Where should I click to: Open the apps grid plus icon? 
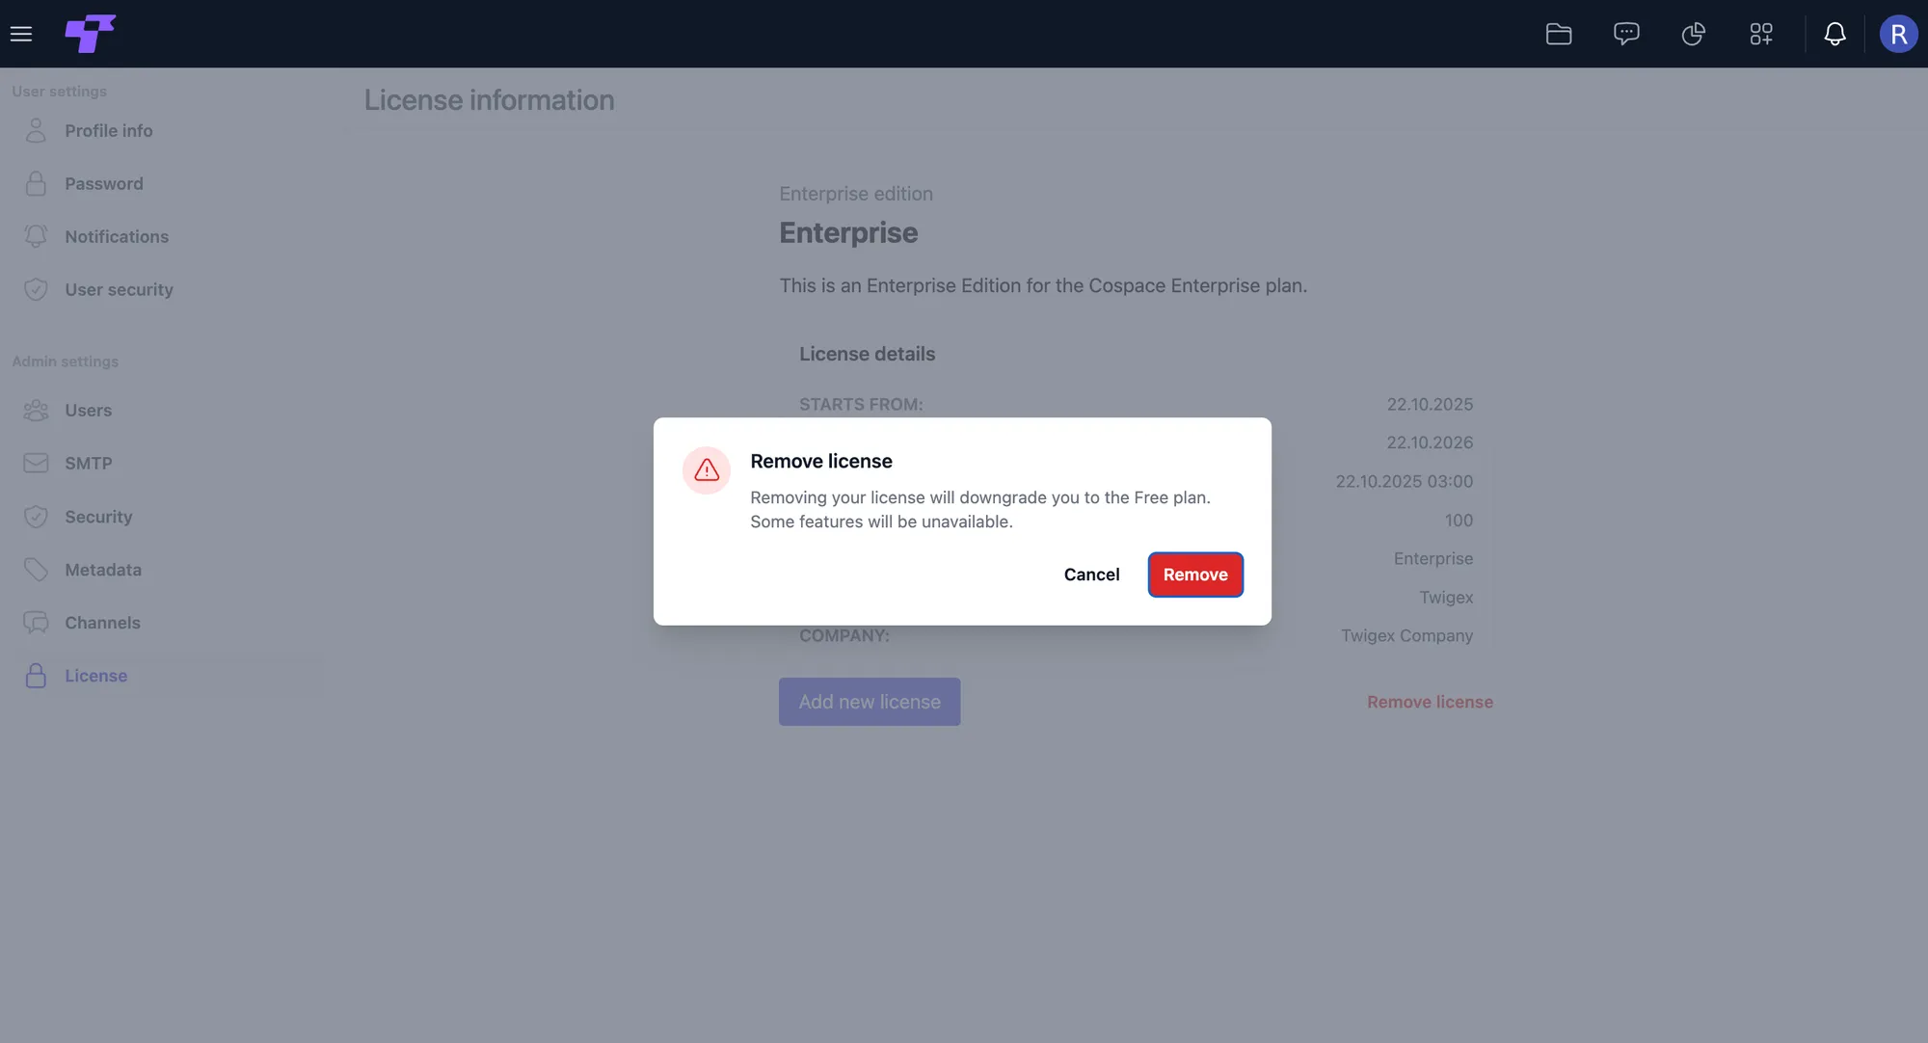(1761, 34)
